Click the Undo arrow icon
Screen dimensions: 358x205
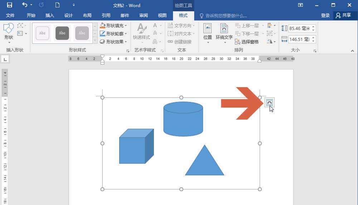25,5
